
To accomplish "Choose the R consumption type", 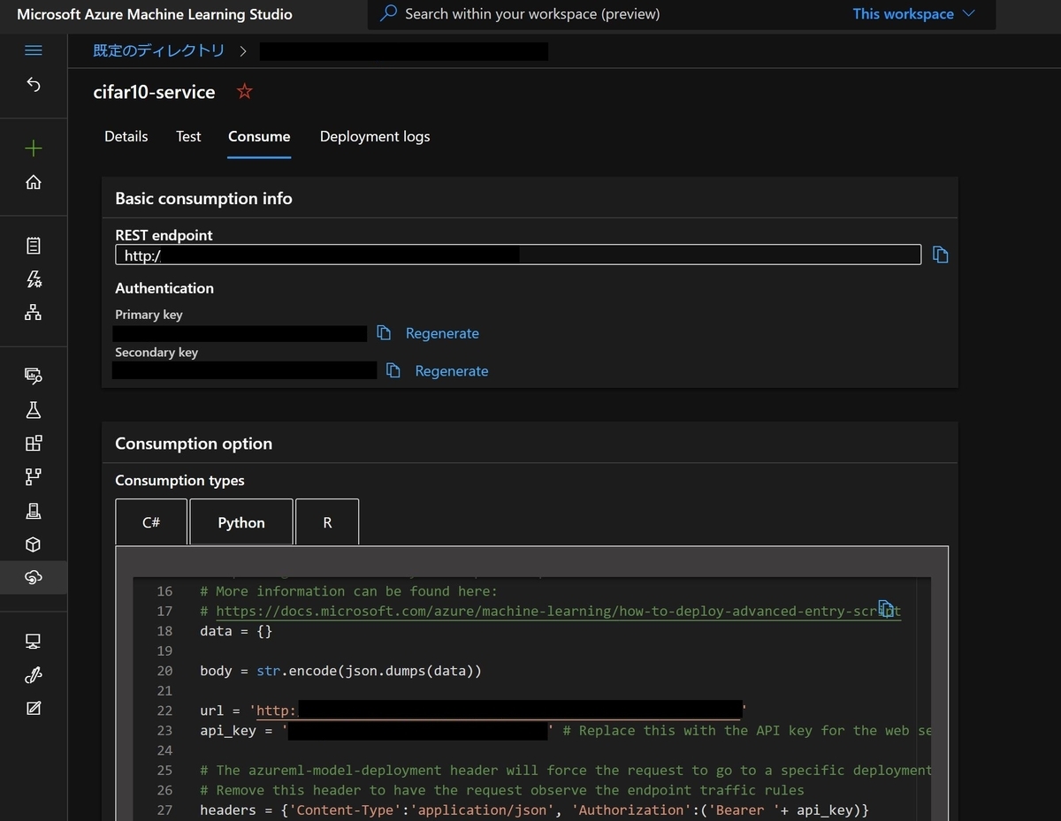I will [327, 522].
